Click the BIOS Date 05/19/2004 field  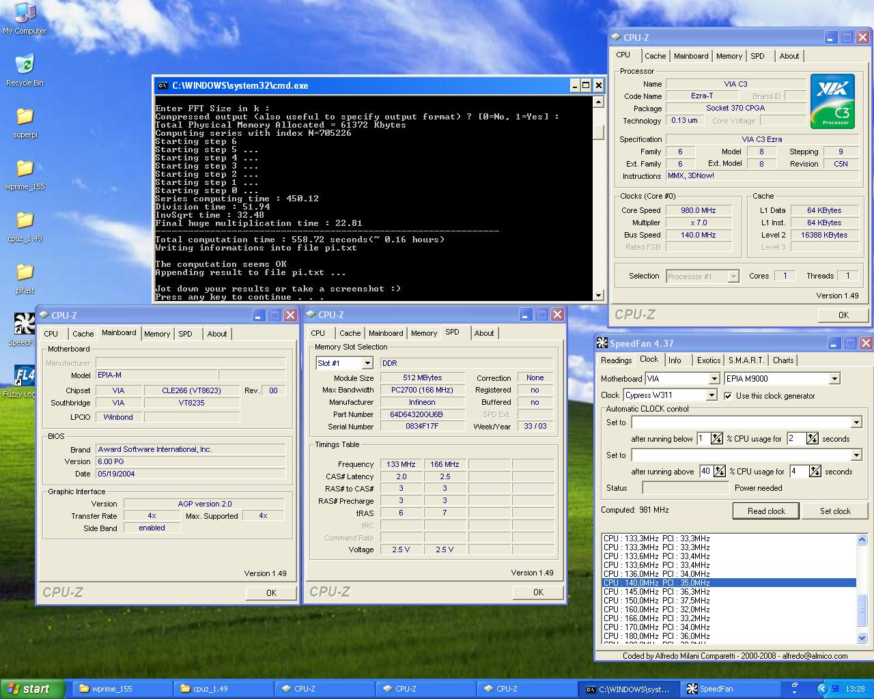[191, 474]
